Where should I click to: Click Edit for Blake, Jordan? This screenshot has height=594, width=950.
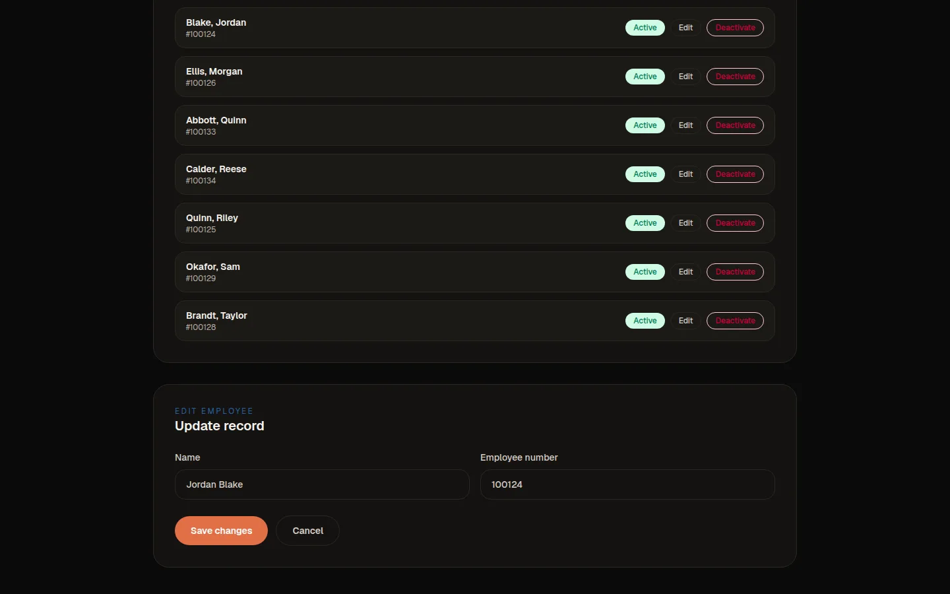(x=685, y=28)
